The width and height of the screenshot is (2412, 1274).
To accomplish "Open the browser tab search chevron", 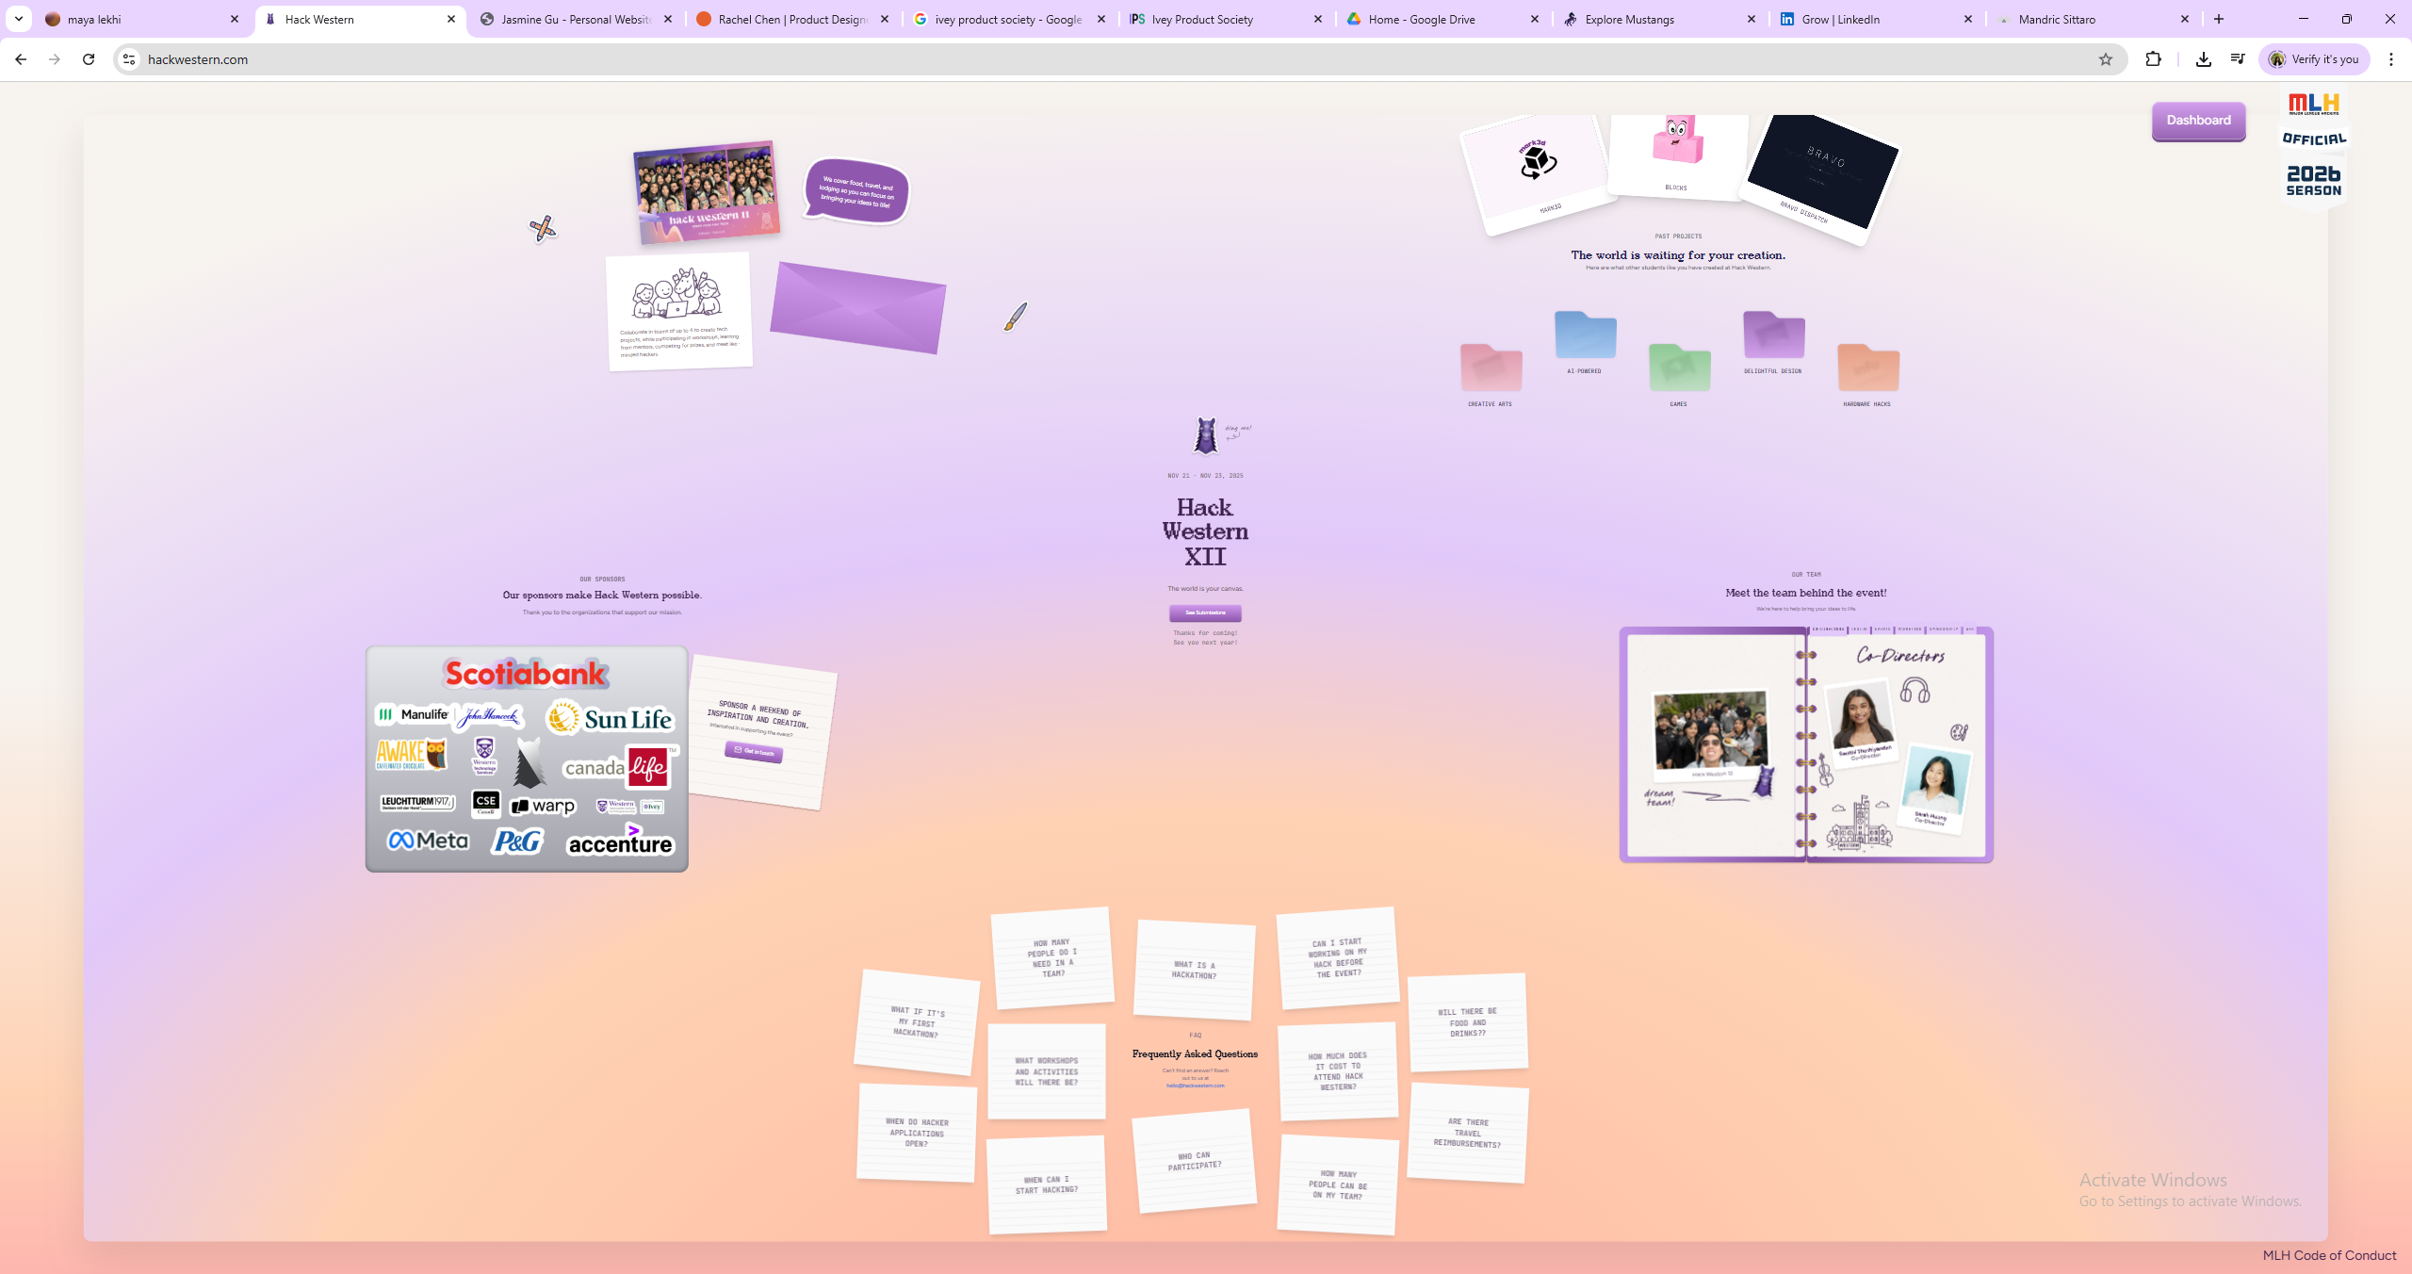I will point(18,19).
